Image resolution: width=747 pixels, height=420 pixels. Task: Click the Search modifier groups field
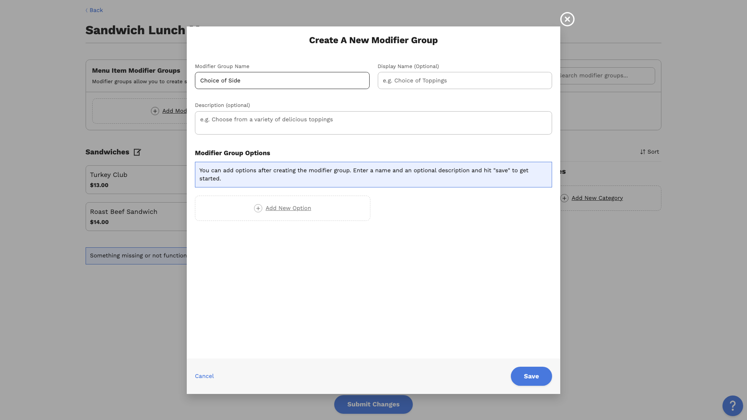(607, 76)
